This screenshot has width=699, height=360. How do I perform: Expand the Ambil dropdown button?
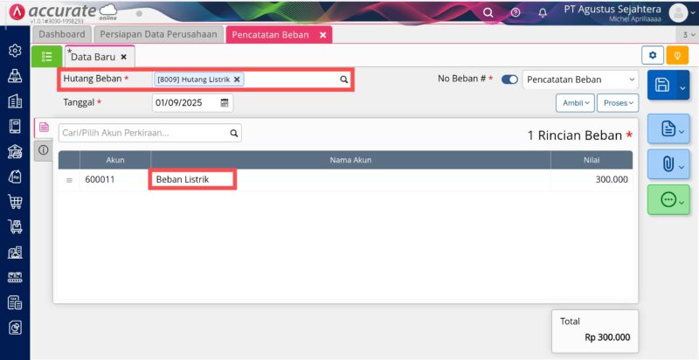575,102
